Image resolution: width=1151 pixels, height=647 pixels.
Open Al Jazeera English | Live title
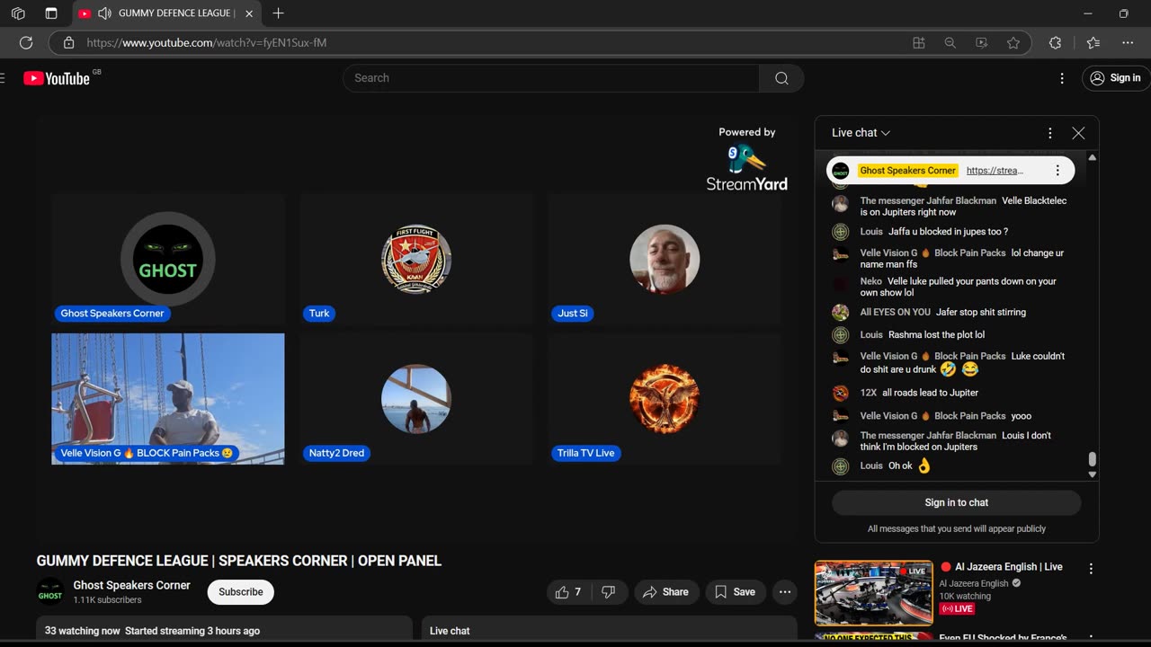pos(1009,567)
